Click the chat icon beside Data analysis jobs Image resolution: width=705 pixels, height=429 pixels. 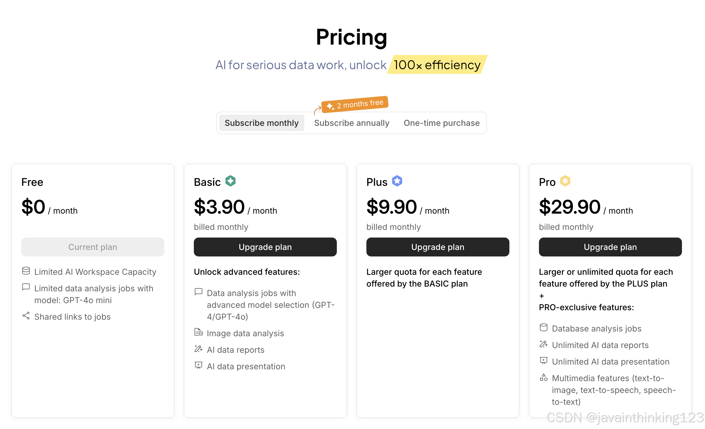coord(199,292)
